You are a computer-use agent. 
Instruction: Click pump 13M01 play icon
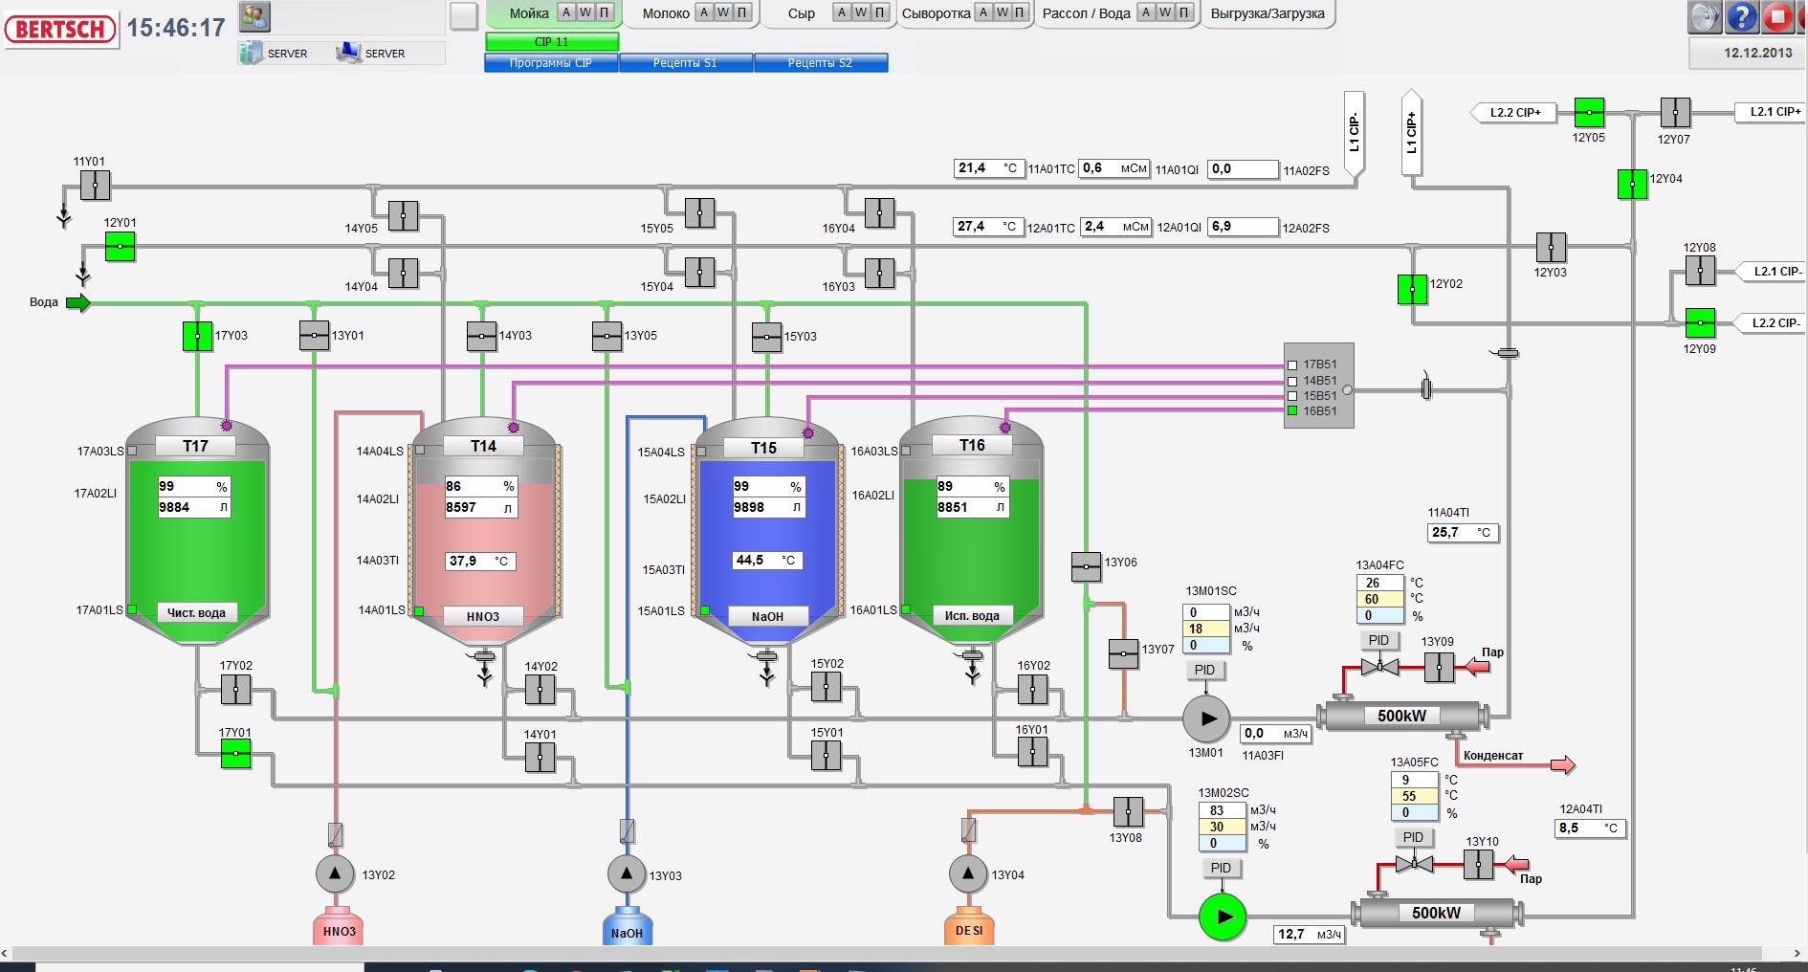(x=1206, y=718)
